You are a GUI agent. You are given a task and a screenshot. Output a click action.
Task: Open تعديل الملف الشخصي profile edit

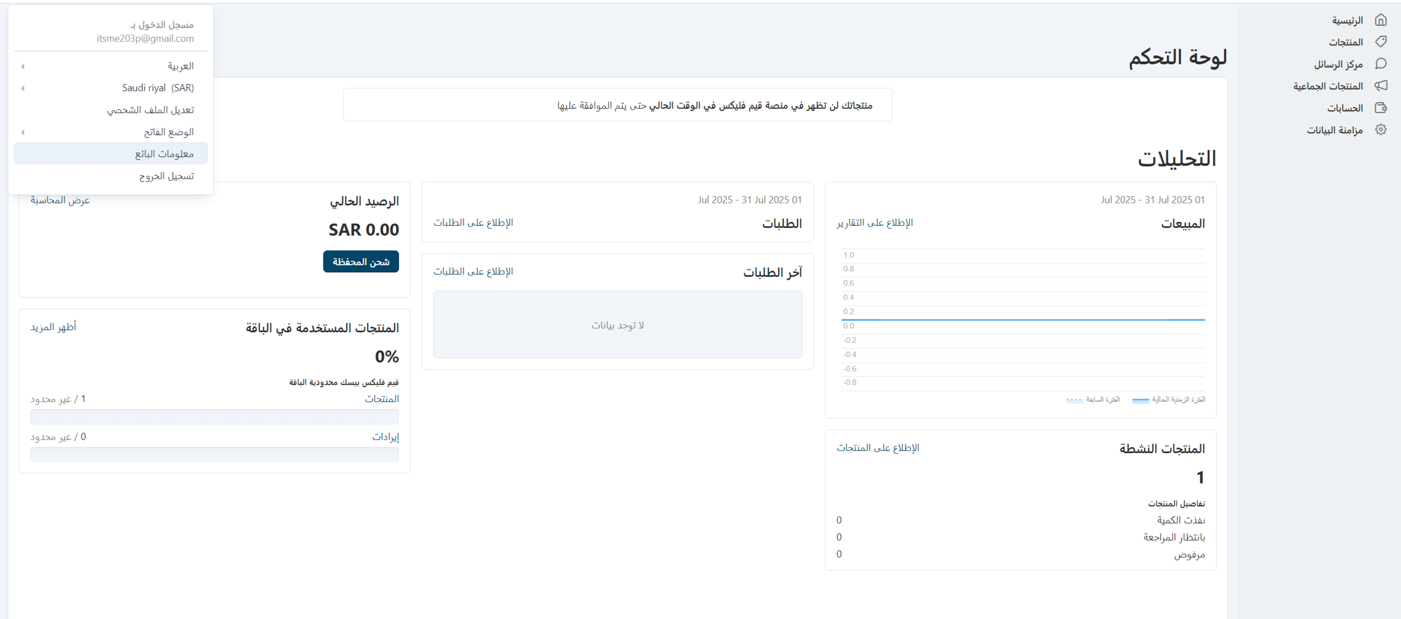pyautogui.click(x=150, y=110)
